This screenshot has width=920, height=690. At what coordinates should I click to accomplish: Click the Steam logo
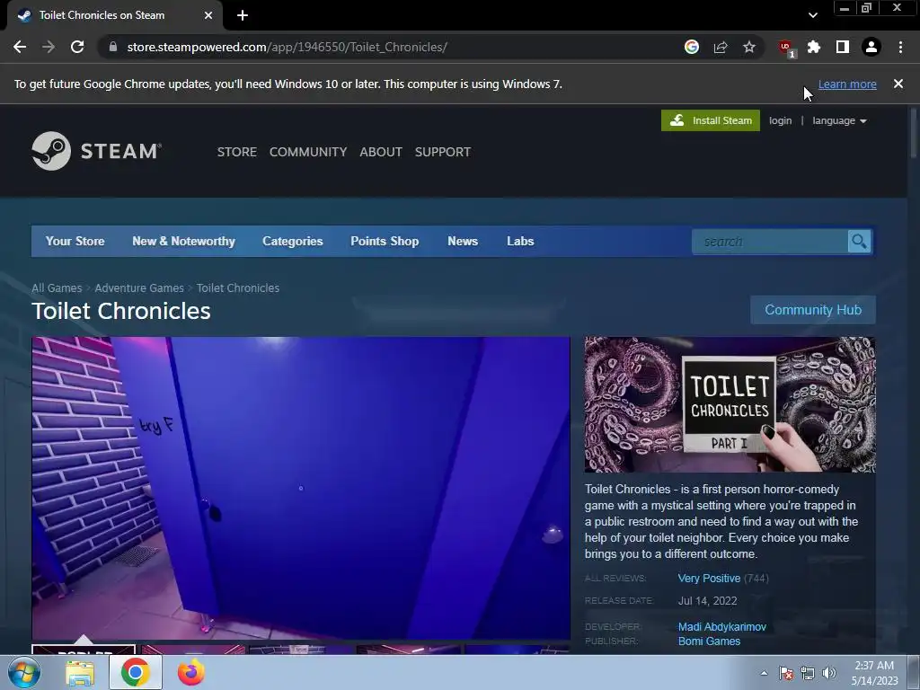[97, 151]
